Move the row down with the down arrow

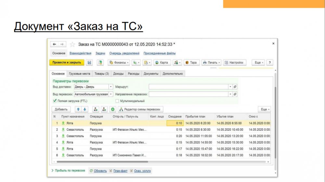(x=84, y=109)
